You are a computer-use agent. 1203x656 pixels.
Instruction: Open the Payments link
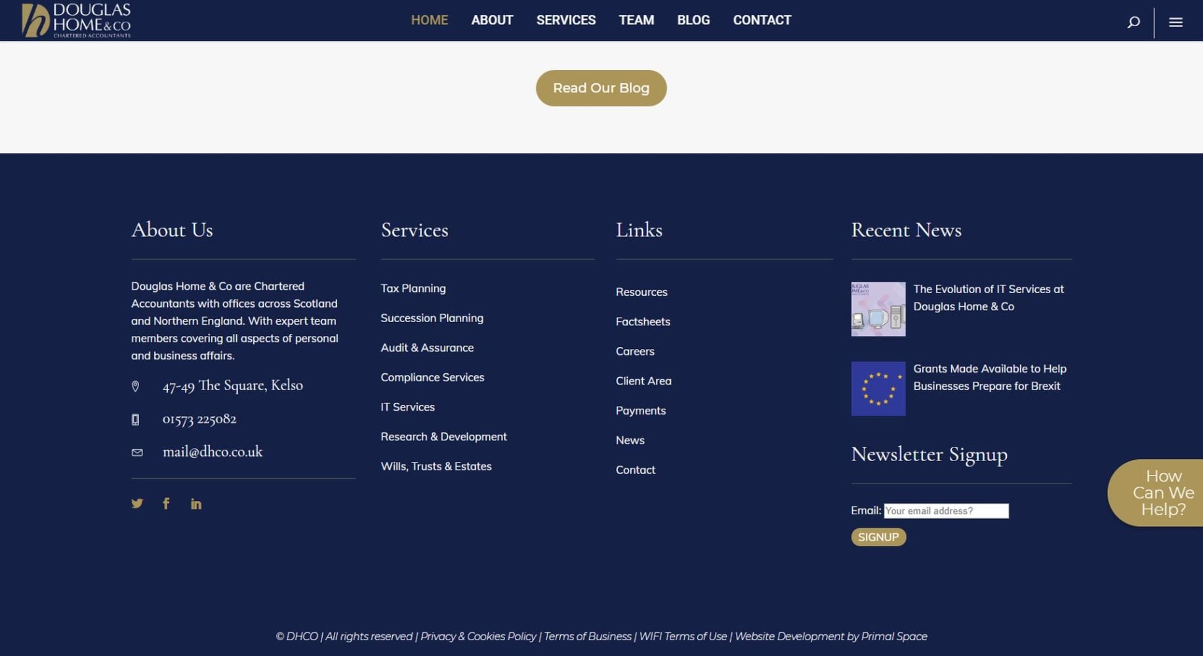(x=641, y=411)
